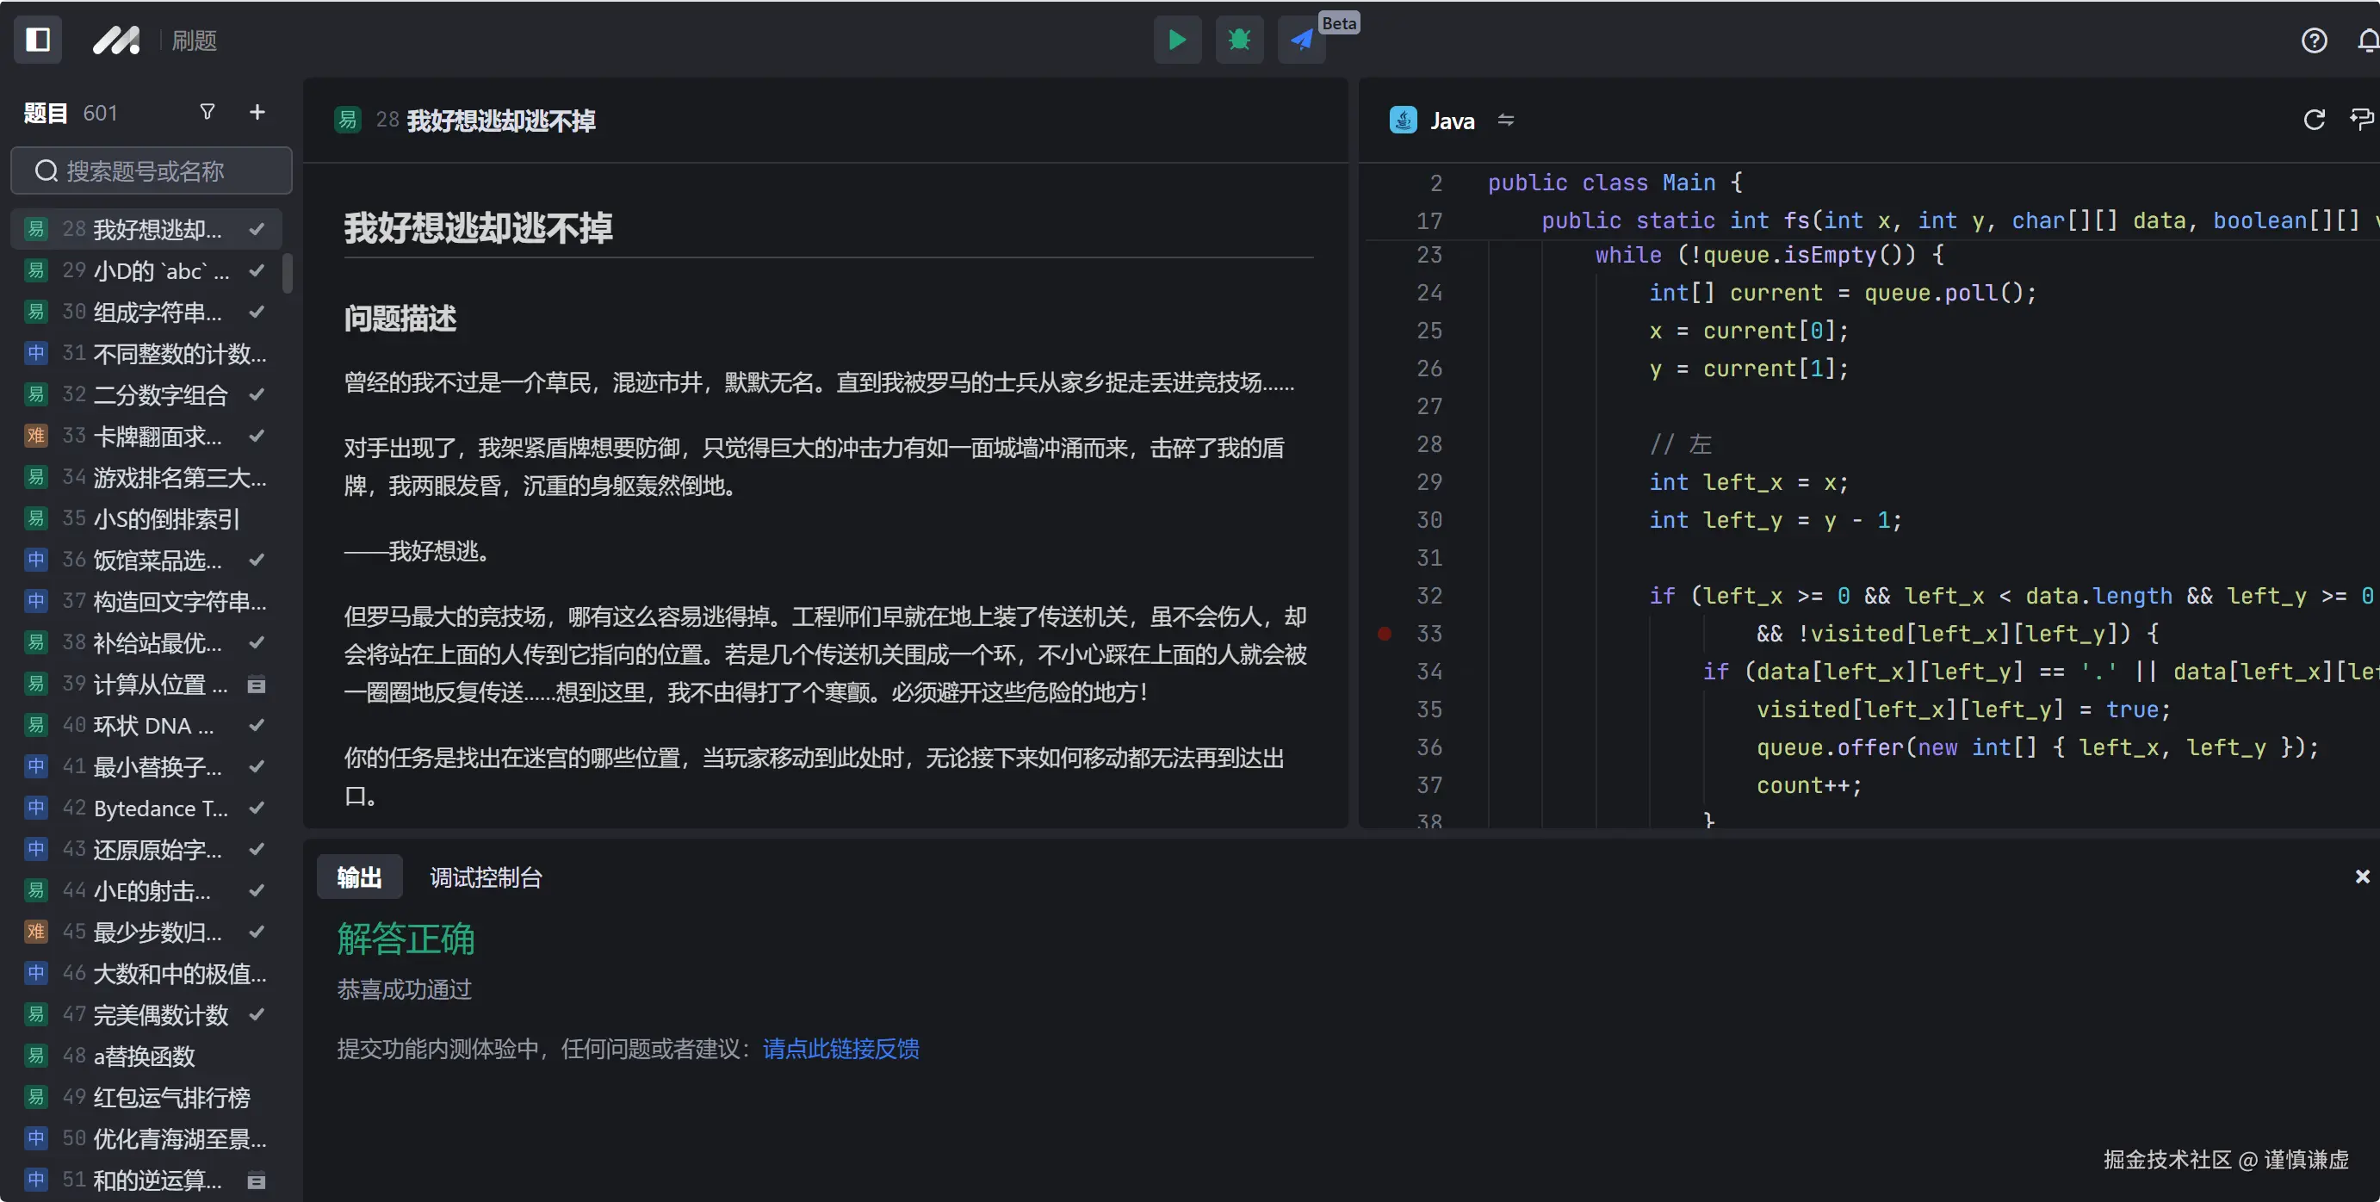Open notifications via the bell icon

[x=2368, y=40]
